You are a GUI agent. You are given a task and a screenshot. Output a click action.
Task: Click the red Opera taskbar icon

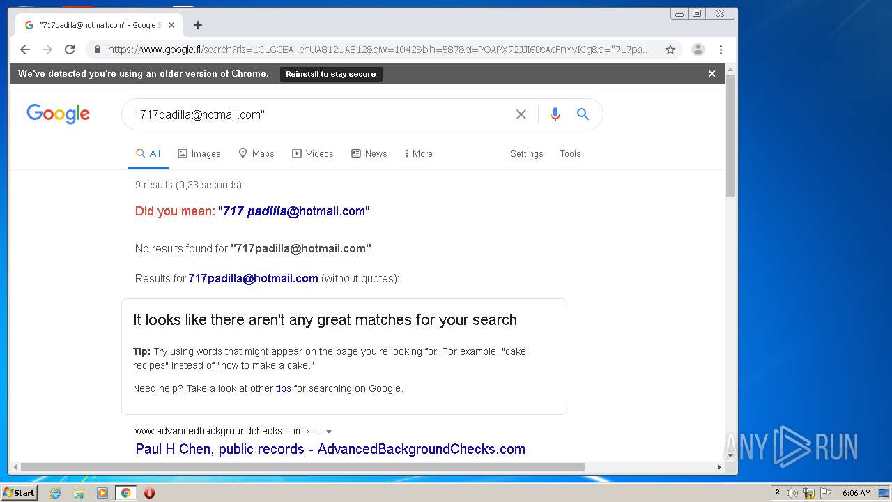[149, 493]
